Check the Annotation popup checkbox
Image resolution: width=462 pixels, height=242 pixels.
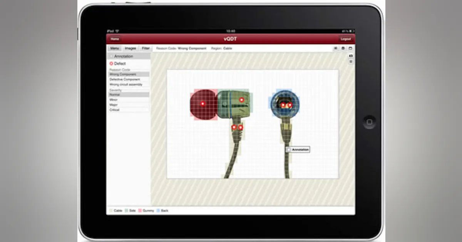point(289,149)
